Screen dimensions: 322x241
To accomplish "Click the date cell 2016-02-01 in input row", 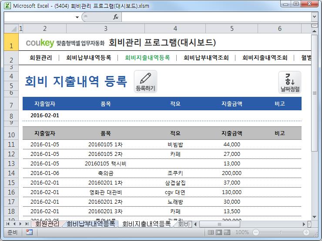I will pos(45,116).
